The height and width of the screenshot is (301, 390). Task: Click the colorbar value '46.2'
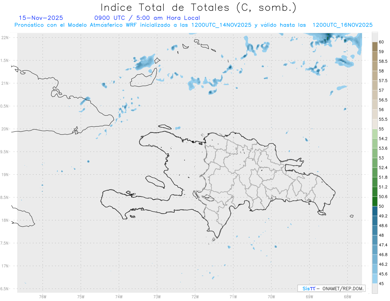(383, 264)
